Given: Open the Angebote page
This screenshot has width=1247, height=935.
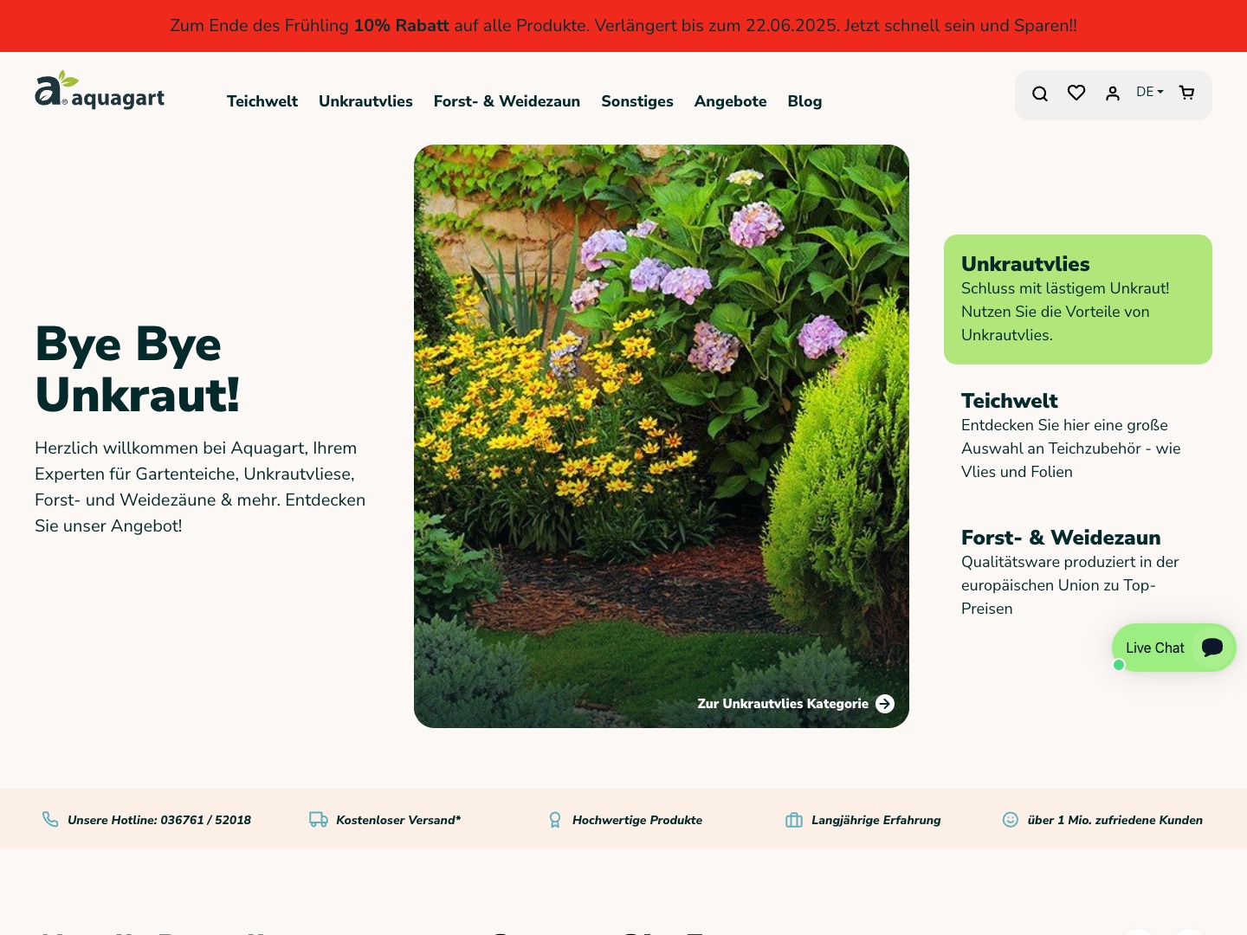Looking at the screenshot, I should [x=730, y=101].
